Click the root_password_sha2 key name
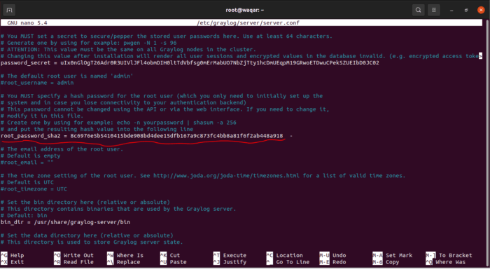490x269 pixels. click(31, 136)
